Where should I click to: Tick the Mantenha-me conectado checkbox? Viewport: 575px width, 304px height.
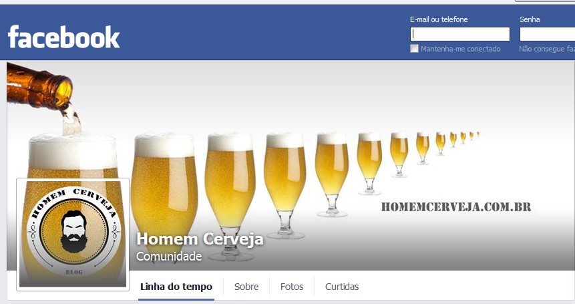point(414,48)
